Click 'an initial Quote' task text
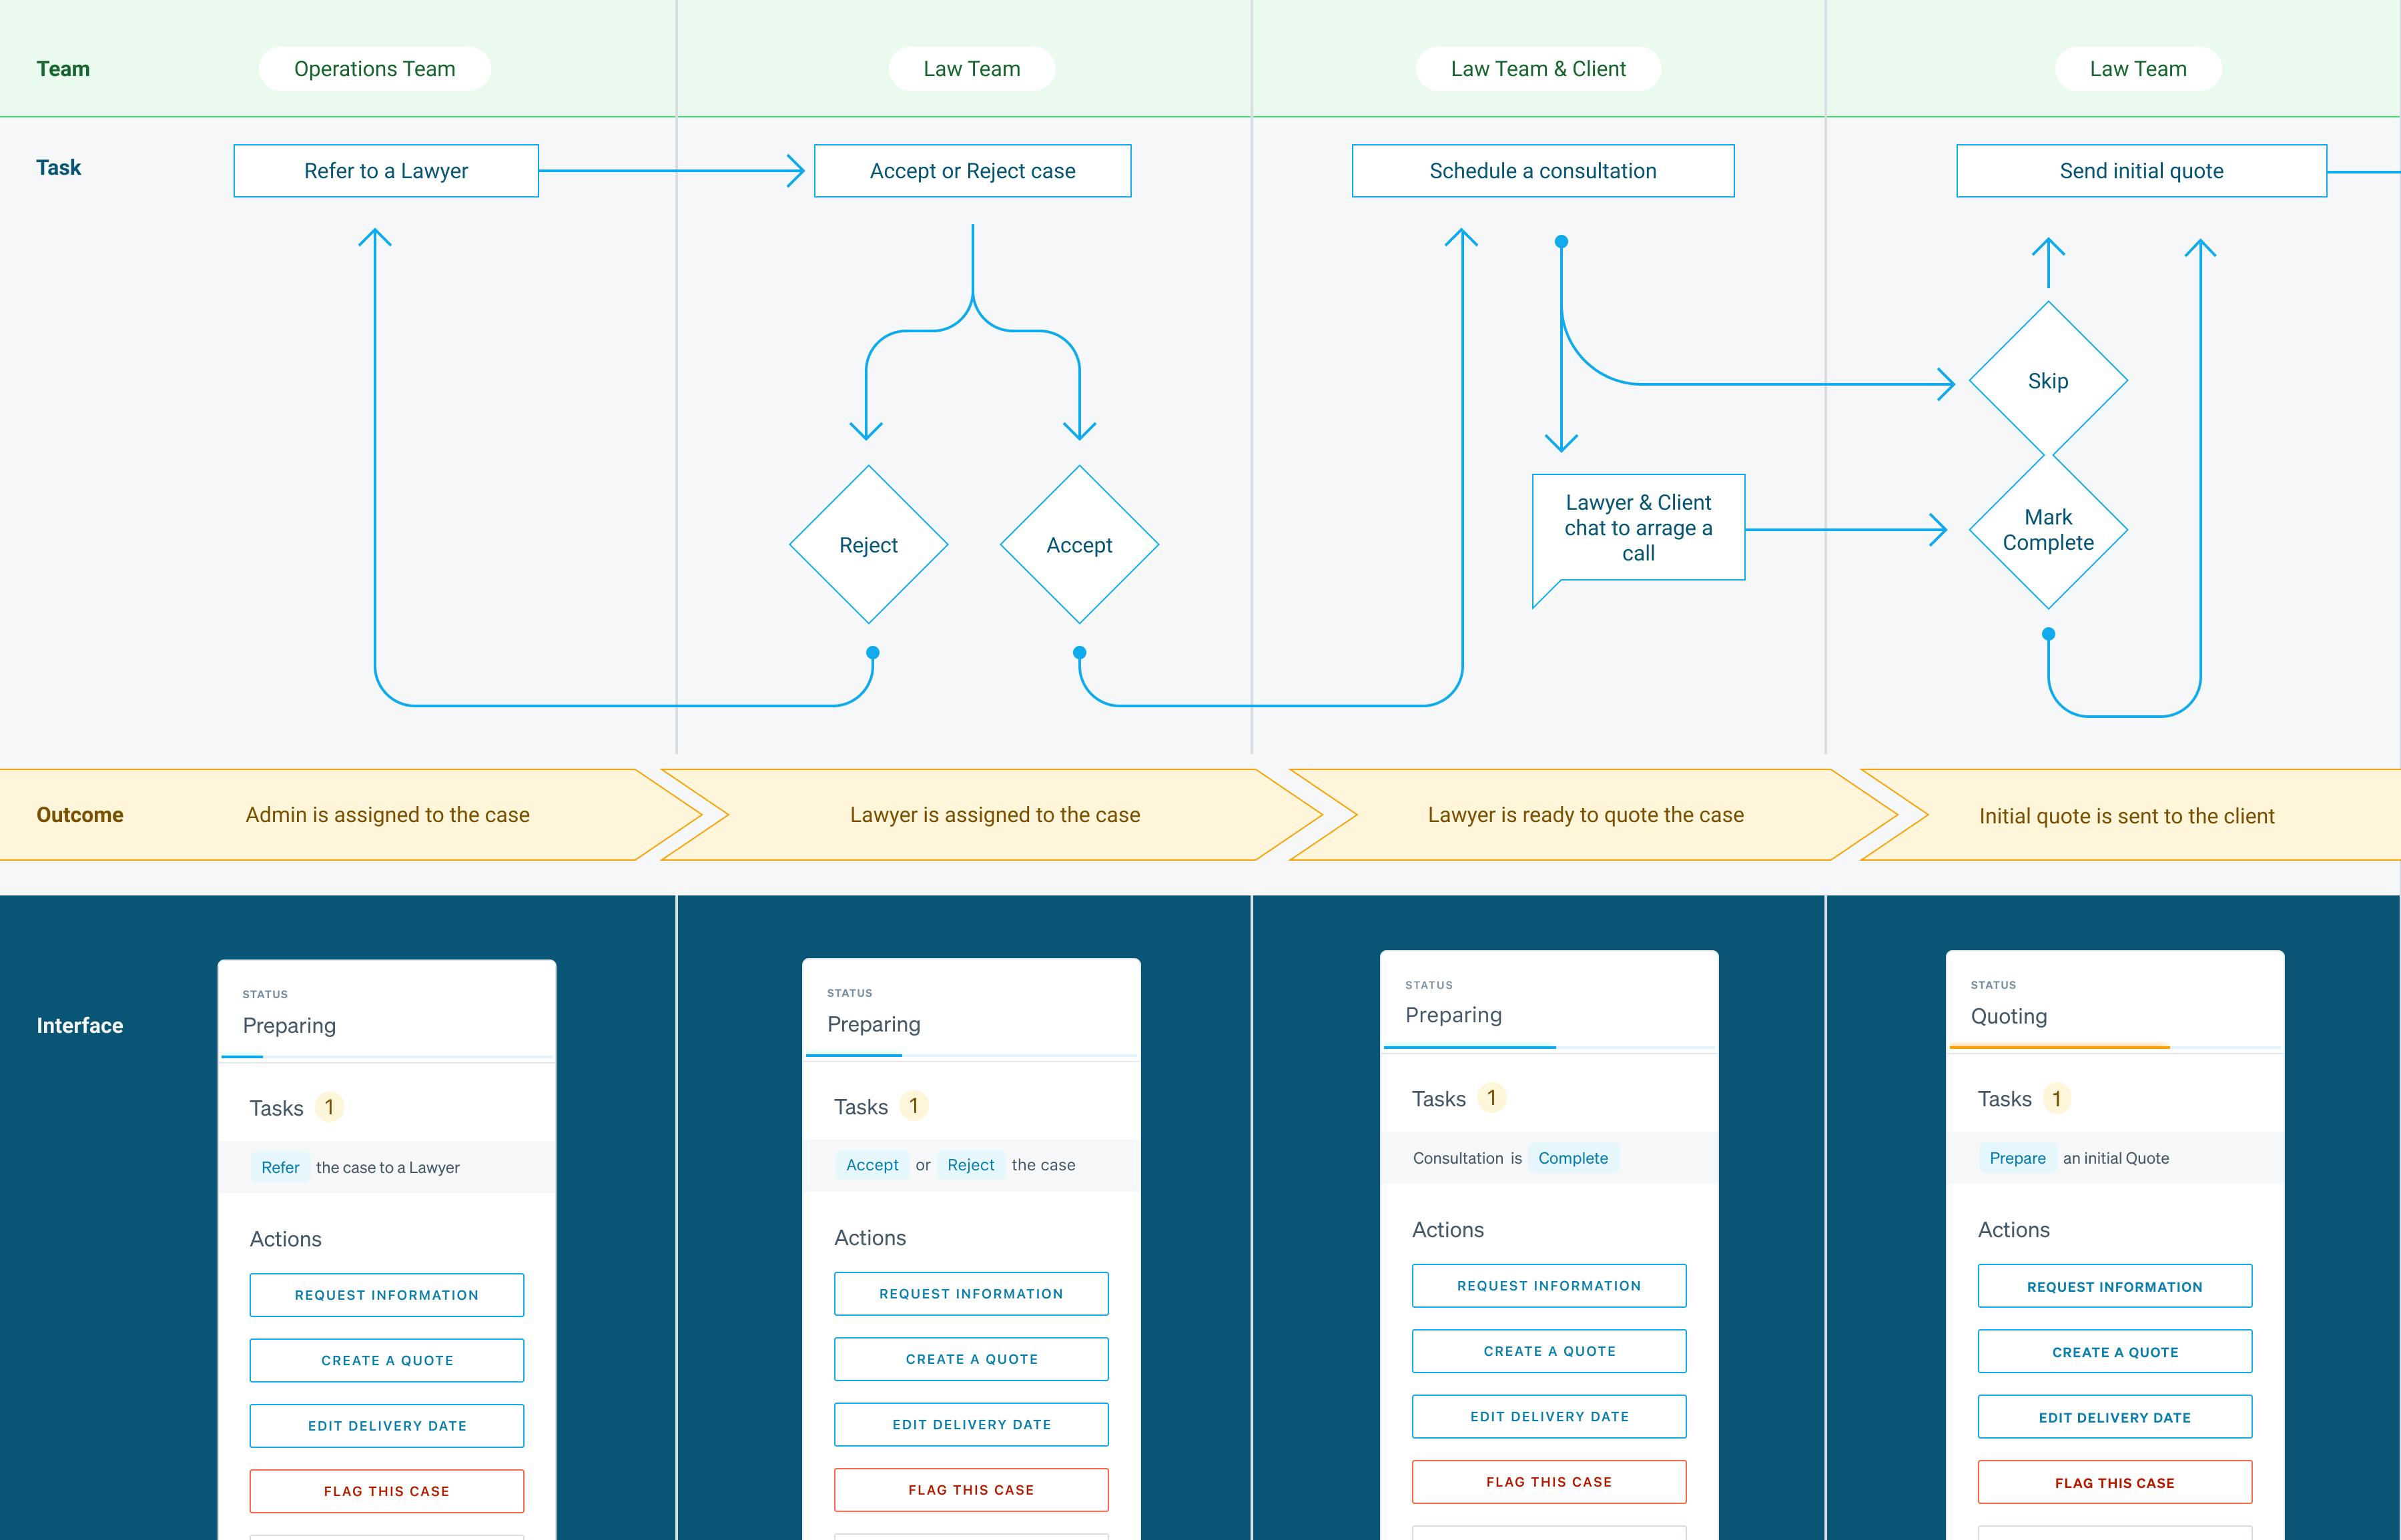 click(2116, 1158)
